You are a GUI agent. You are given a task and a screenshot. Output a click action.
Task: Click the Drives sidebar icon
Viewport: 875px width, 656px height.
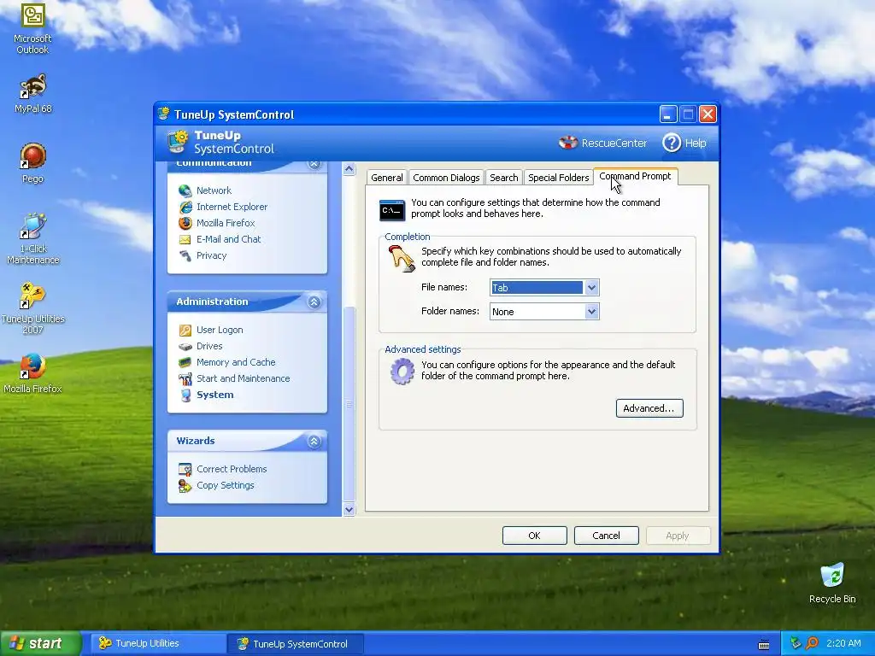(185, 347)
